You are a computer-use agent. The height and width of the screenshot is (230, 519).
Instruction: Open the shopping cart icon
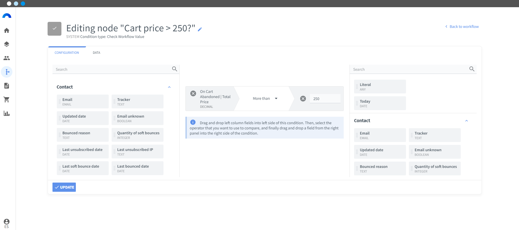(7, 99)
